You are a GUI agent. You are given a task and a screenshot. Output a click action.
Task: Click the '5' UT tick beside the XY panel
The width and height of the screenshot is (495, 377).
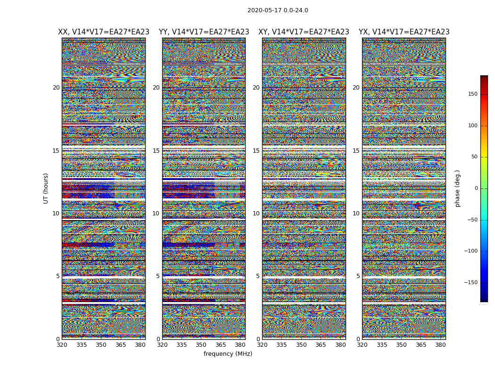[258, 276]
